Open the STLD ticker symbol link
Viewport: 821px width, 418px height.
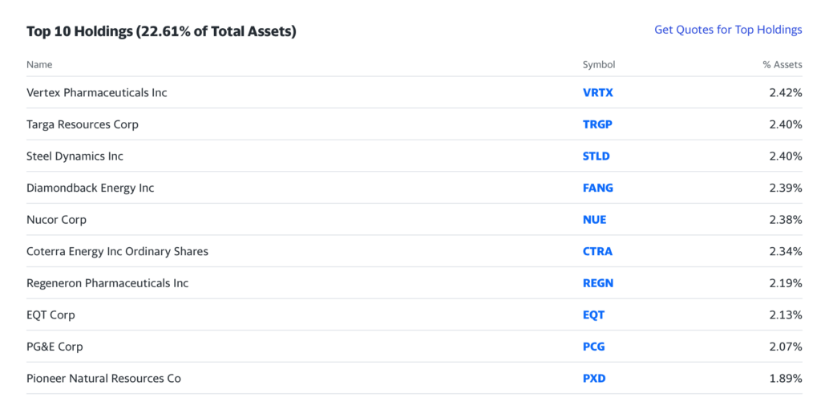tap(596, 156)
